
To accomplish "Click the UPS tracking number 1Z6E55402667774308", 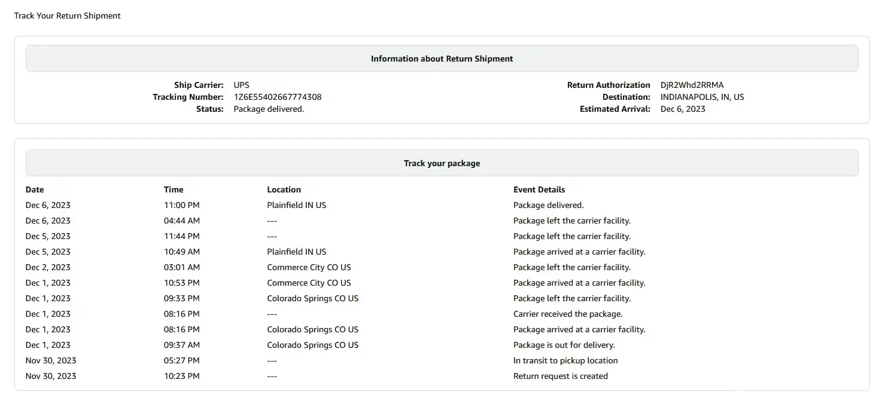I will point(277,97).
